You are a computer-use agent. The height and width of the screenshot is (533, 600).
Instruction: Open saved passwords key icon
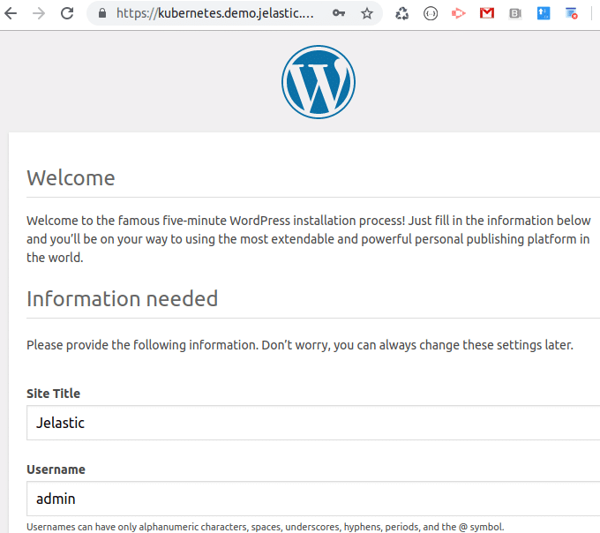point(339,13)
